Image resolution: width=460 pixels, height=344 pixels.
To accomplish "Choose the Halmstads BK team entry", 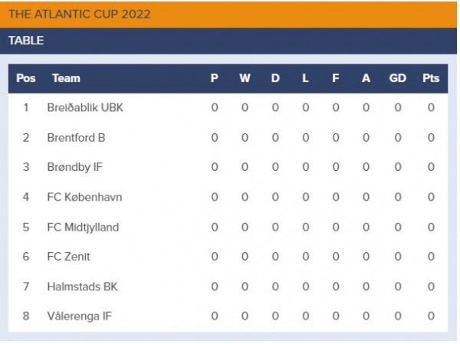I will (83, 287).
